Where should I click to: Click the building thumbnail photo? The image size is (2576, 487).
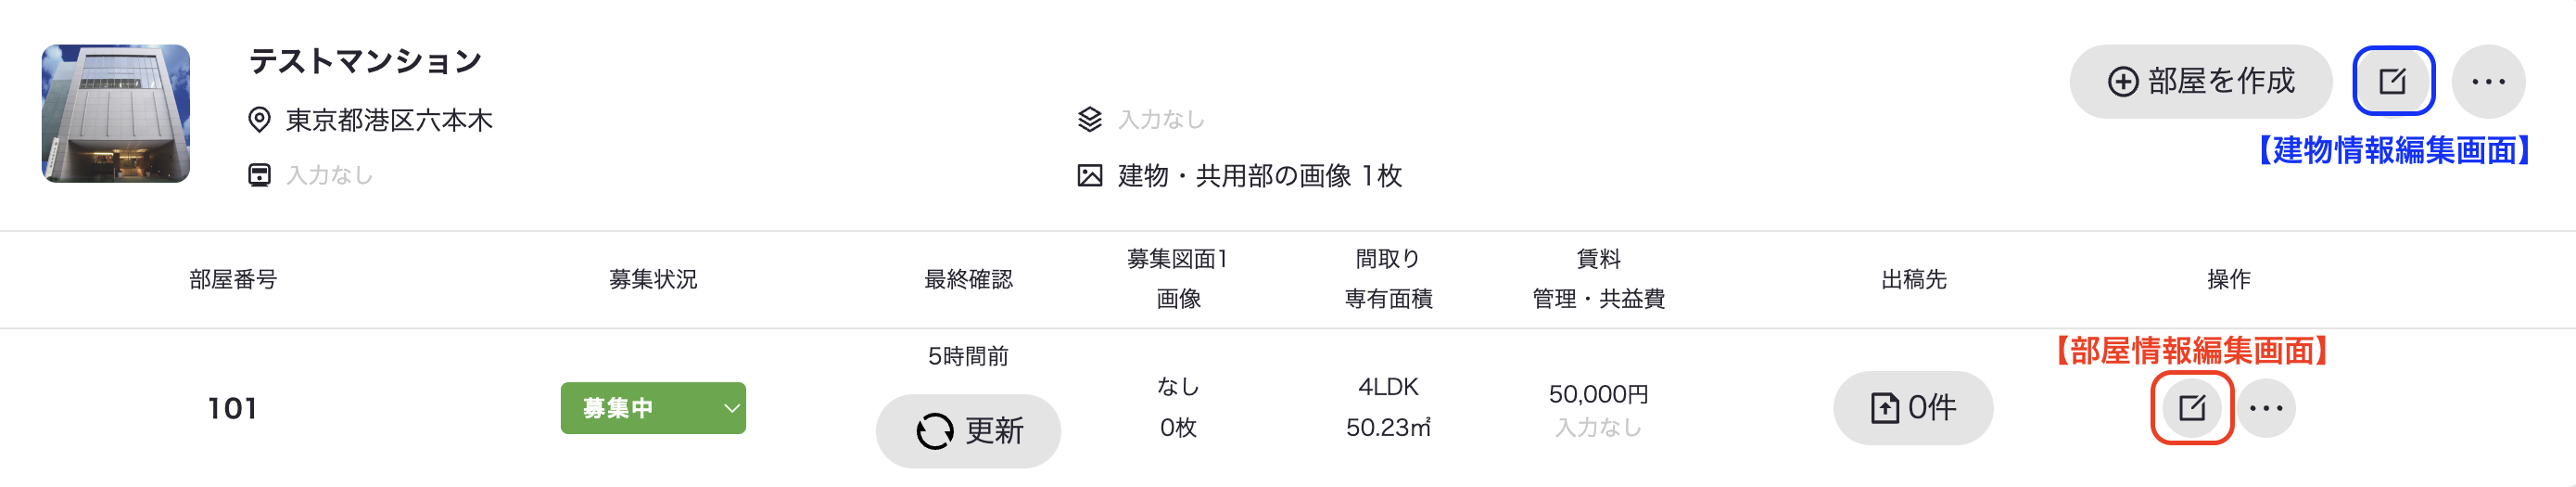click(116, 113)
